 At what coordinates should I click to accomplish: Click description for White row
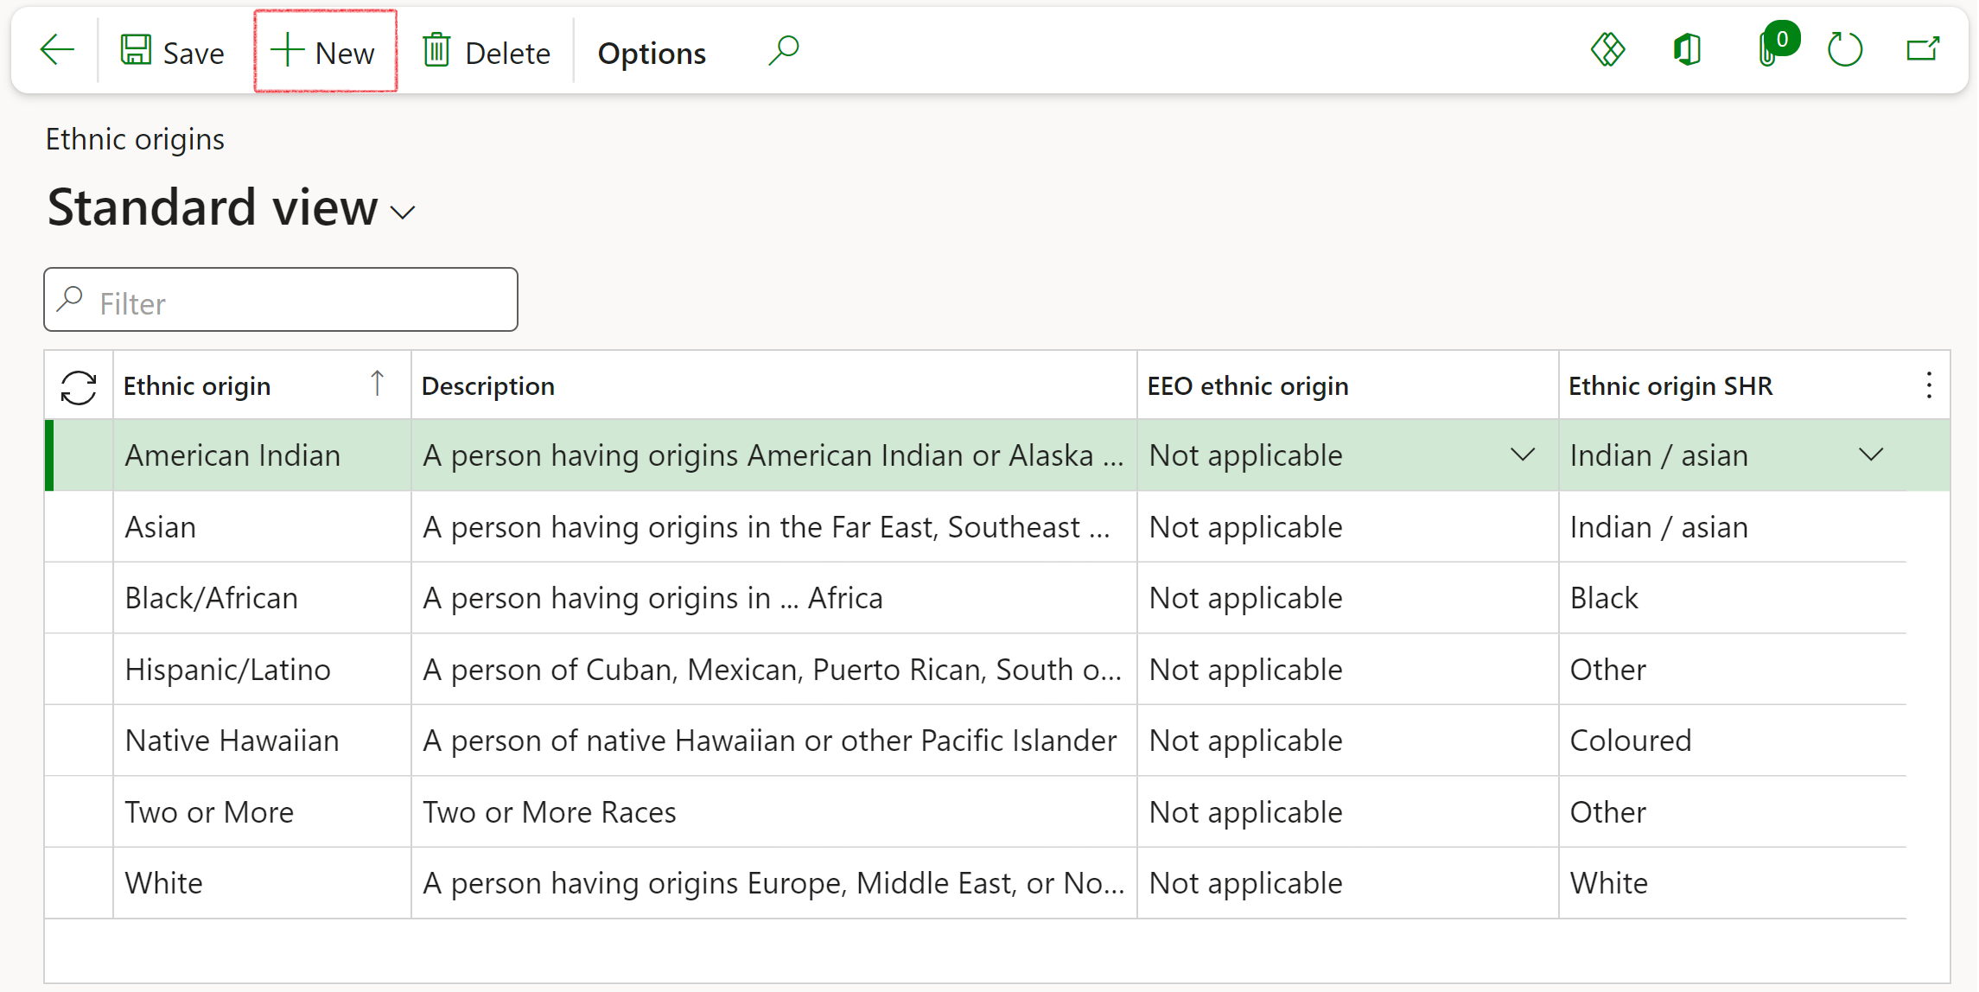(x=773, y=883)
